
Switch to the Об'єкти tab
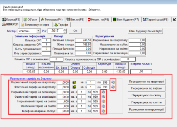30,20
